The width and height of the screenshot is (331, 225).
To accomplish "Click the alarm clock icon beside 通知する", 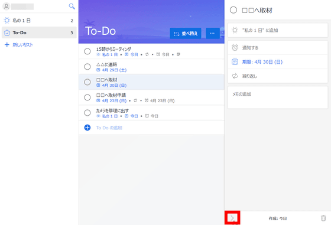I will 235,48.
